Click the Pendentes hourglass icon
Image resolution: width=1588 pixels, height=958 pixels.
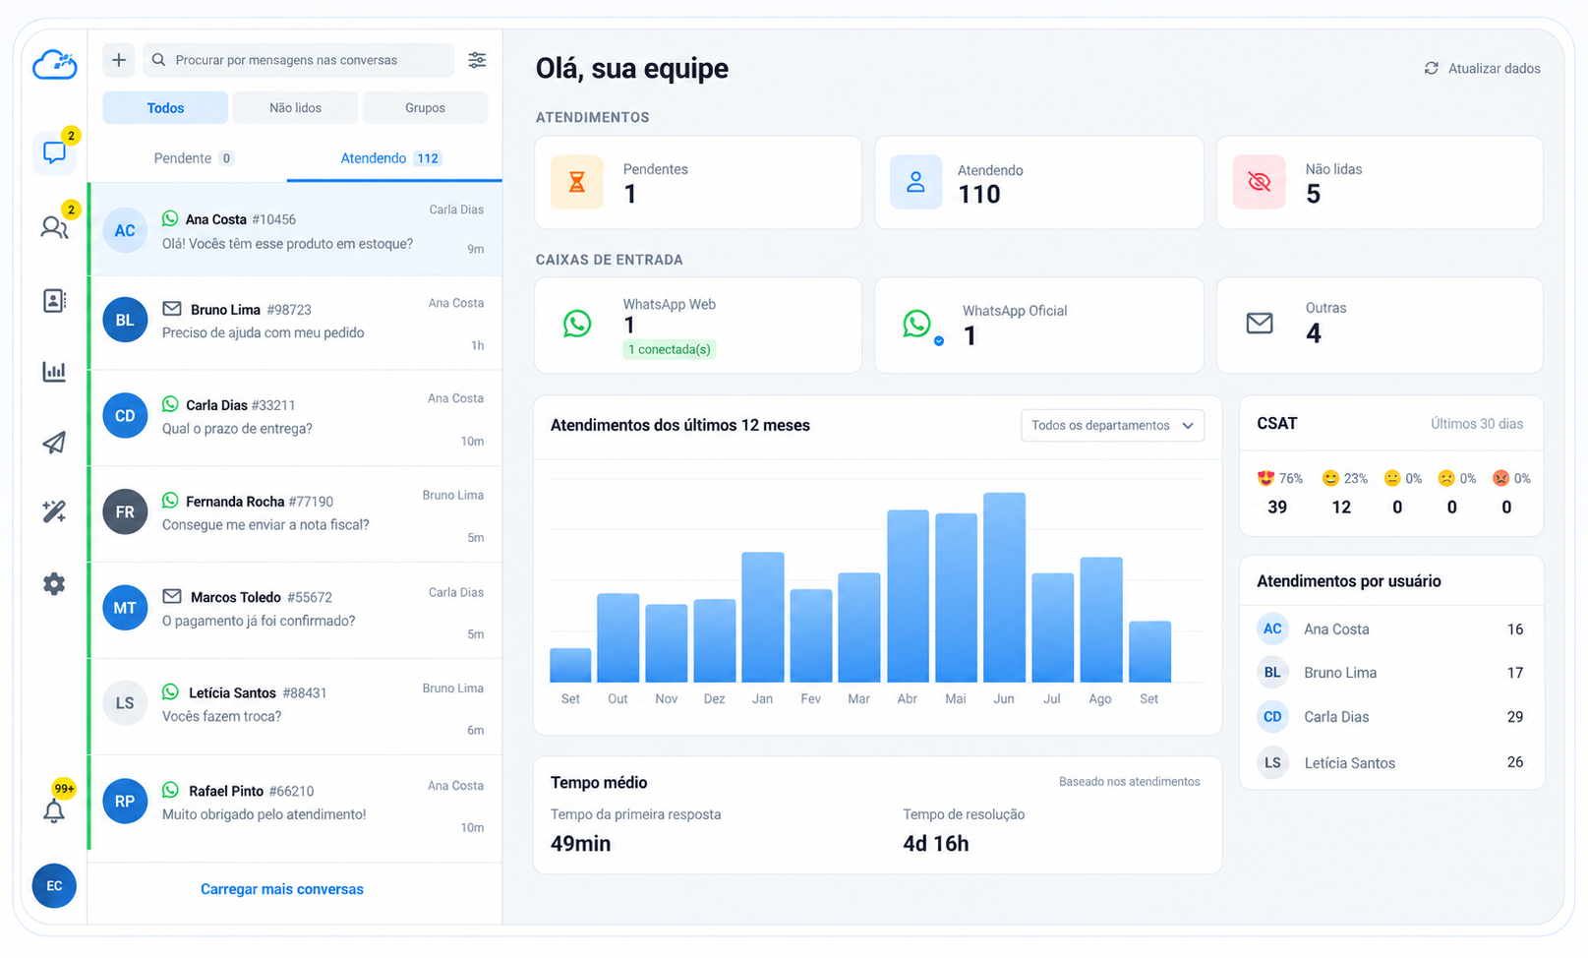(577, 182)
